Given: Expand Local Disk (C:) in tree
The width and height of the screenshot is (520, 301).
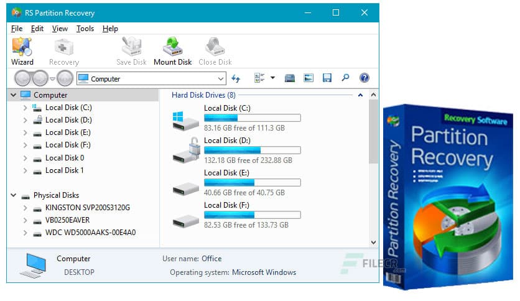Looking at the screenshot, I should tap(26, 108).
